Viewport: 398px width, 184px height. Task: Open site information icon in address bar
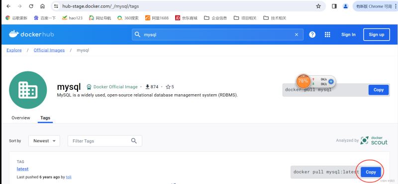(x=56, y=6)
